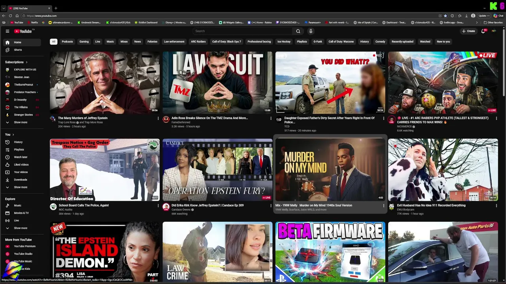The image size is (506, 284).
Task: Open the Murder On My Mind thumbnail
Action: [330, 170]
